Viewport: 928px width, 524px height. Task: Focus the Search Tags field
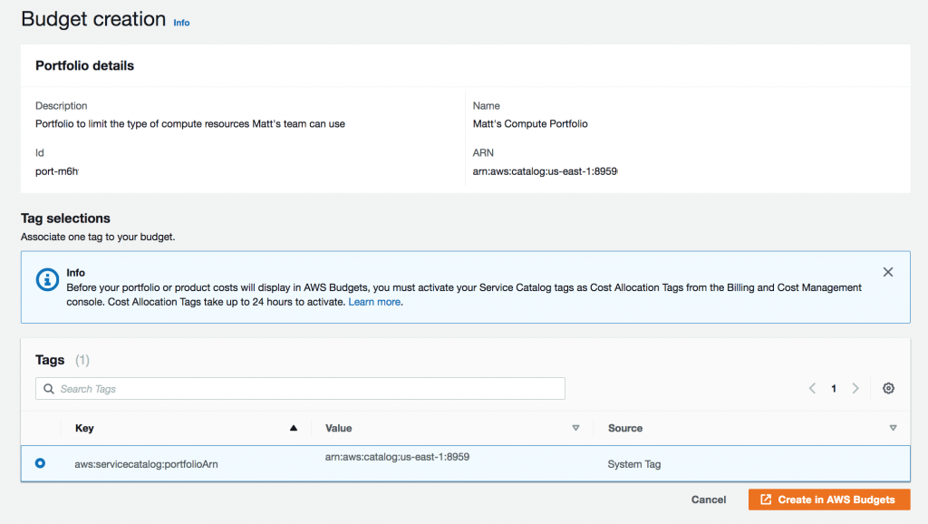[x=300, y=388]
